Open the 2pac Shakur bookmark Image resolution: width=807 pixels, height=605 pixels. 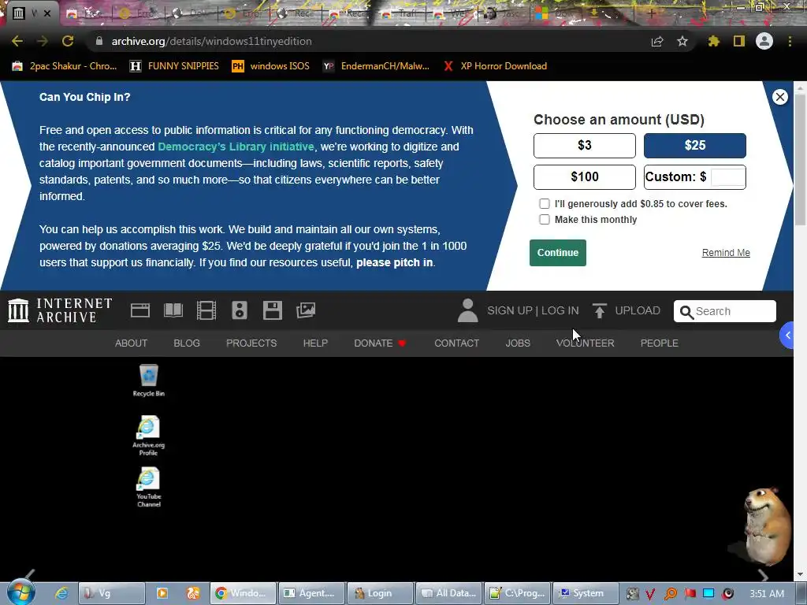tap(65, 66)
